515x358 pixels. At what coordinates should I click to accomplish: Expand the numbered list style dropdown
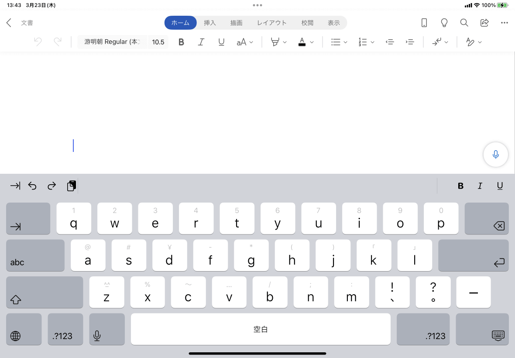click(x=372, y=42)
